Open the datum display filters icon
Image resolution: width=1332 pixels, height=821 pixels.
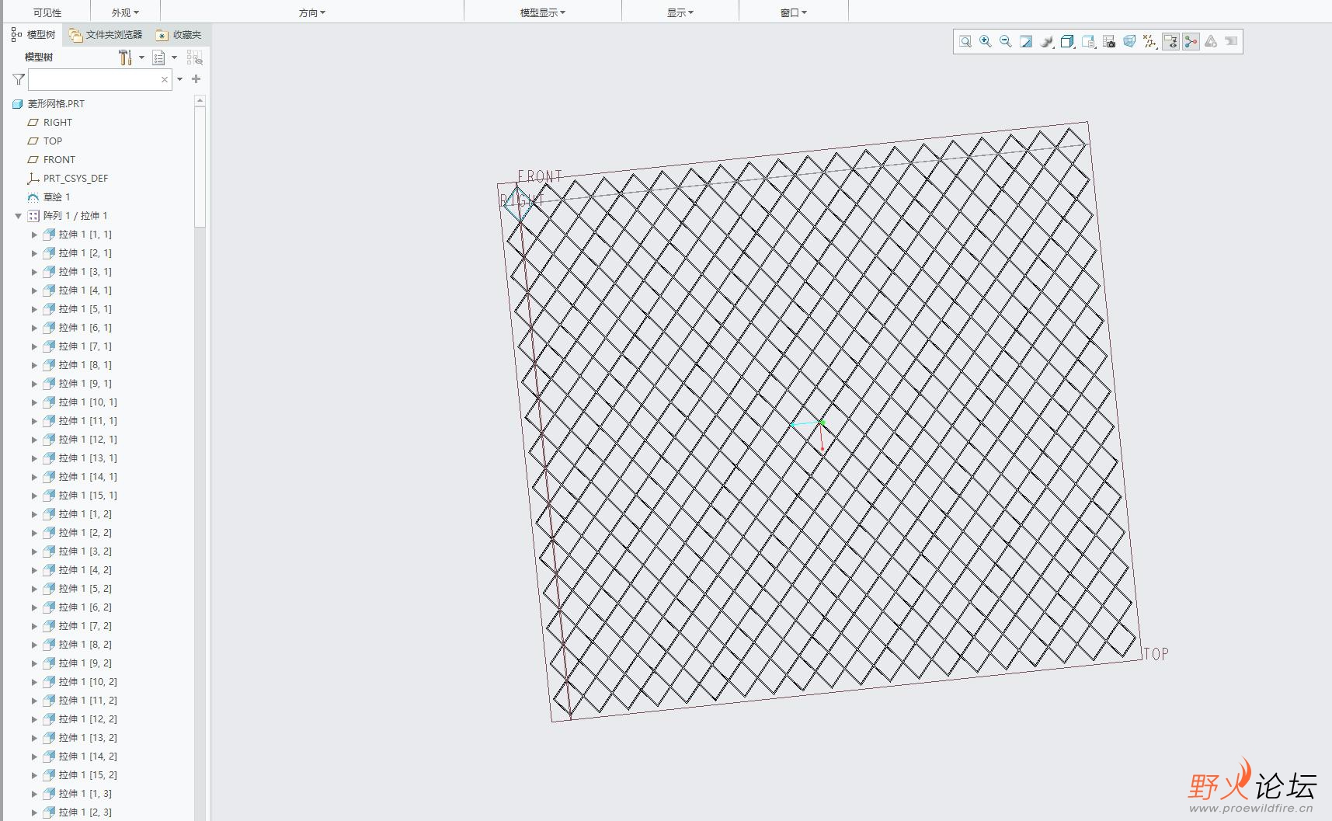pyautogui.click(x=1149, y=42)
